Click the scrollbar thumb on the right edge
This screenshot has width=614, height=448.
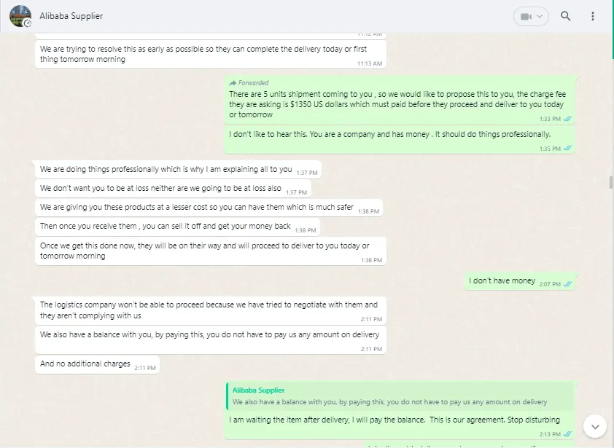610,182
